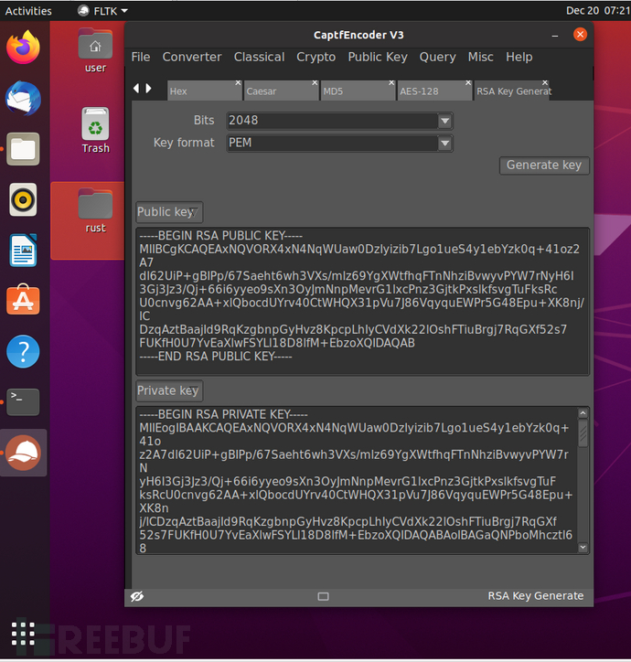Screen dimensions: 631x662
Task: Click the Public key button
Action: point(168,212)
